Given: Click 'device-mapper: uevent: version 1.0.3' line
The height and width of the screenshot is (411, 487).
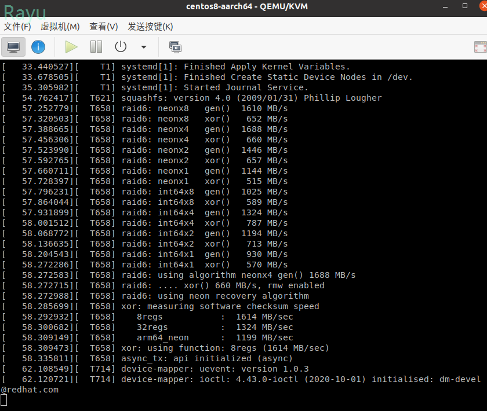Looking at the screenshot, I should click(155, 369).
